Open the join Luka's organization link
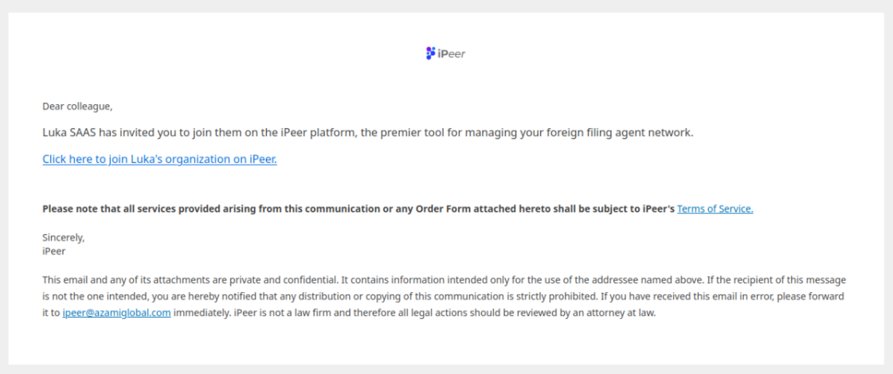 coord(159,159)
